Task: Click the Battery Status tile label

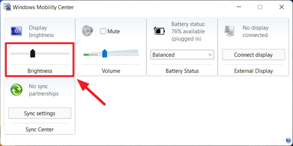Action: [x=182, y=71]
